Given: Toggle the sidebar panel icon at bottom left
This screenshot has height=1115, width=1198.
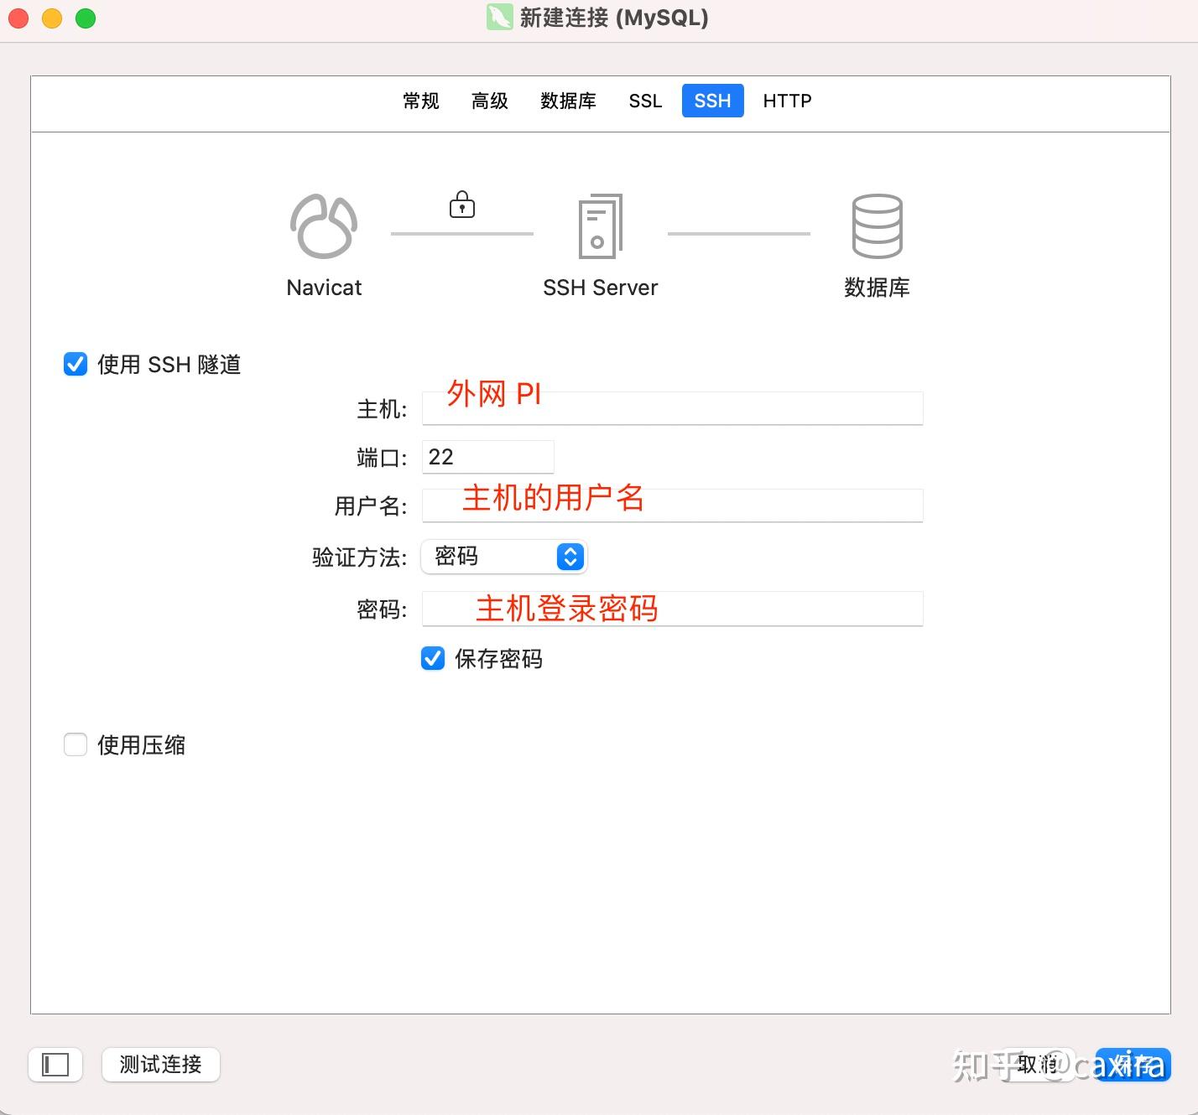Looking at the screenshot, I should pyautogui.click(x=55, y=1065).
